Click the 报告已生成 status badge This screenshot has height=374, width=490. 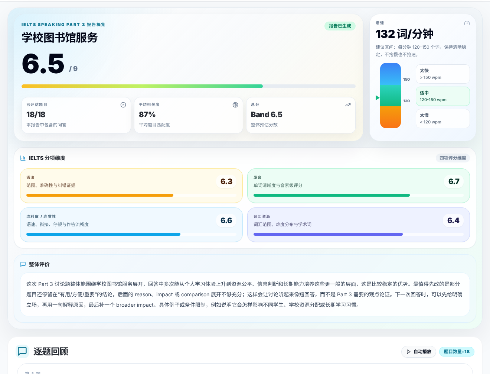click(340, 26)
